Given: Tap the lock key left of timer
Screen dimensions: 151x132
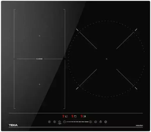Looking at the screenshot, I should point(96,122).
